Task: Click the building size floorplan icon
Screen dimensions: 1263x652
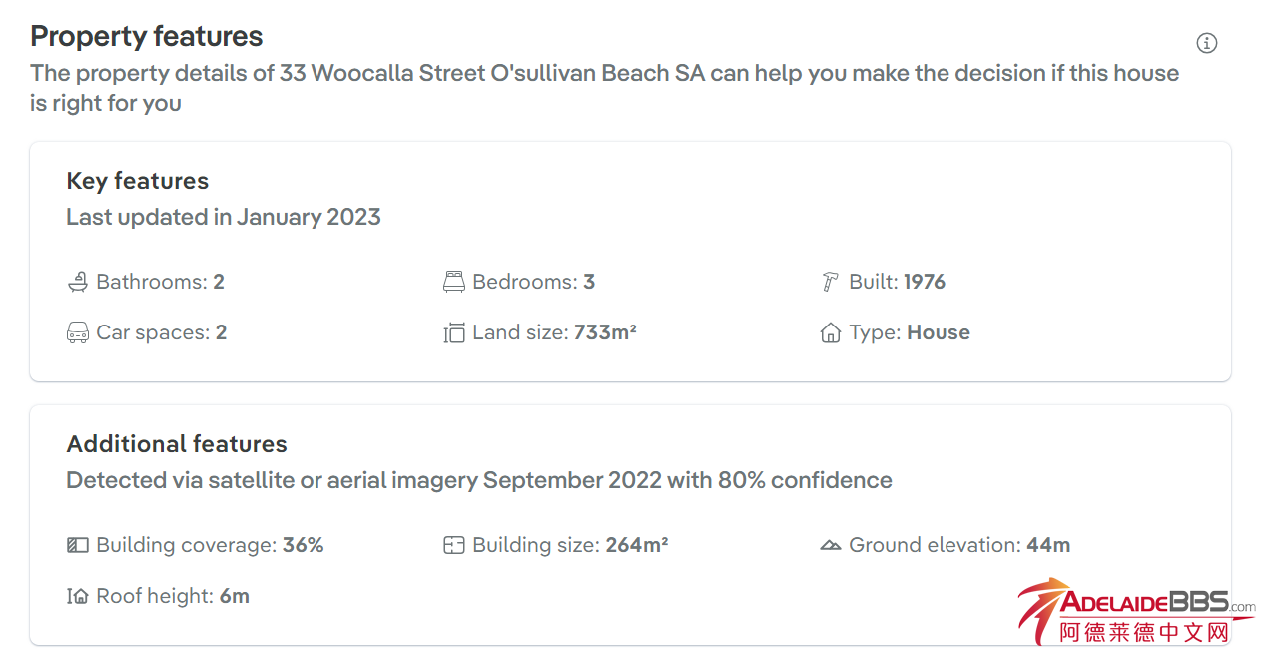Action: (454, 546)
